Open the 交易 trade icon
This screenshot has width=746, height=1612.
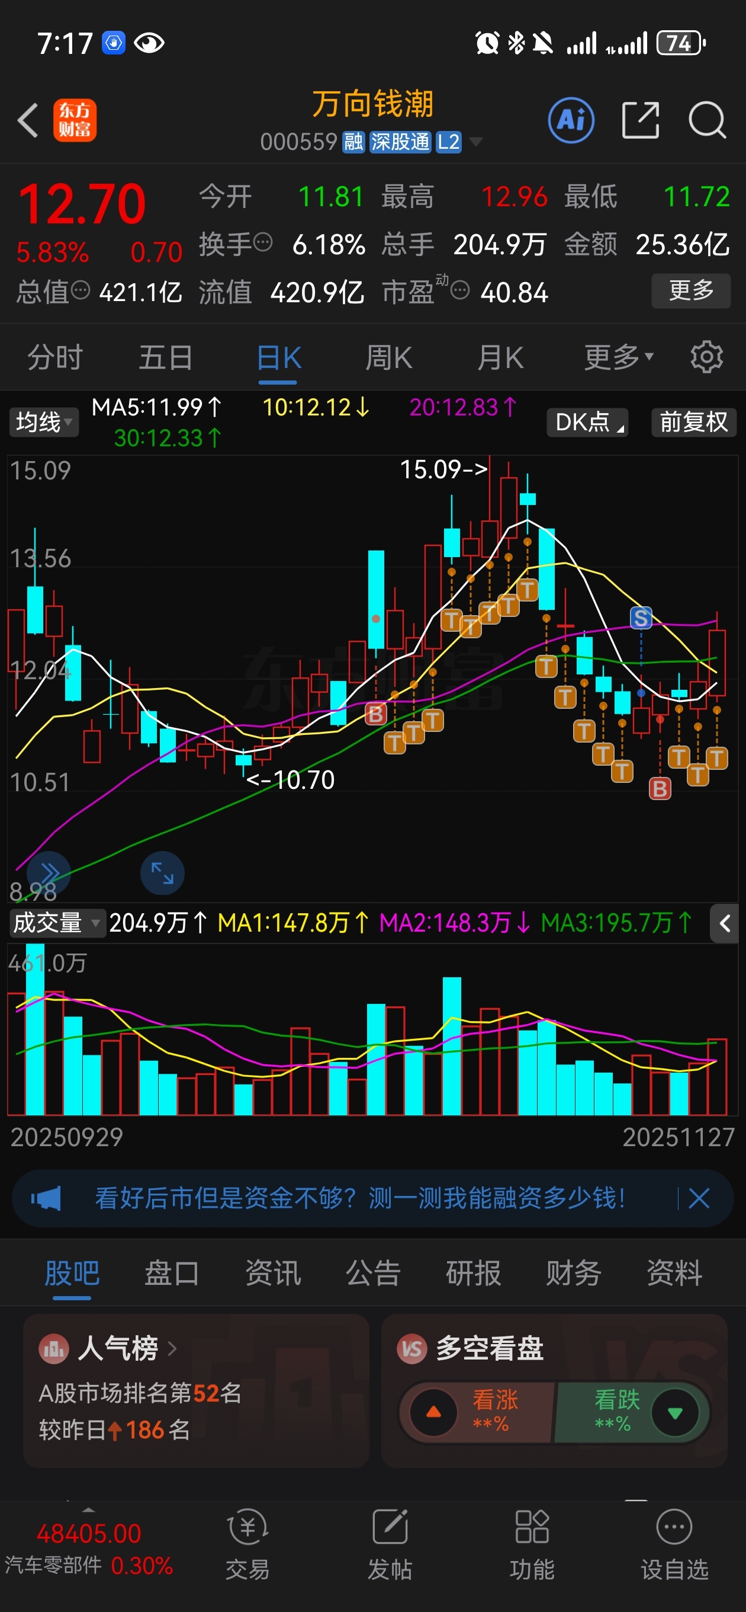(x=247, y=1544)
